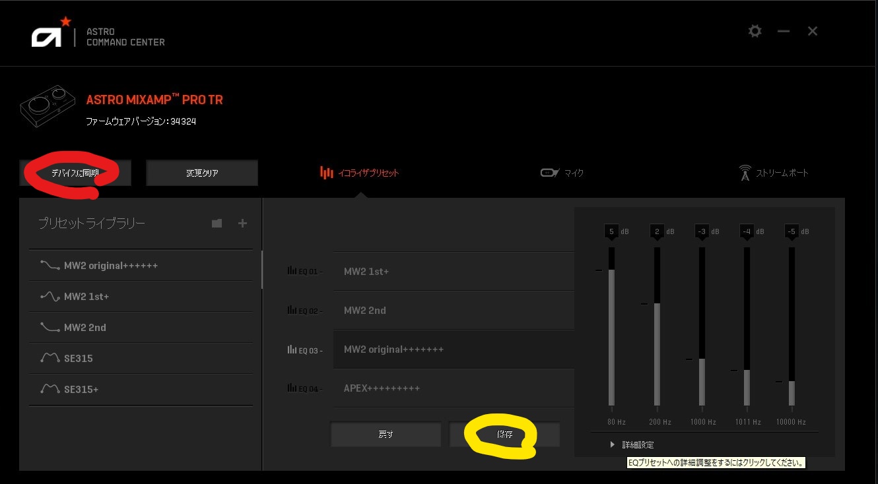Click the 80 Hz band slider
This screenshot has width=878, height=484.
pyautogui.click(x=611, y=326)
